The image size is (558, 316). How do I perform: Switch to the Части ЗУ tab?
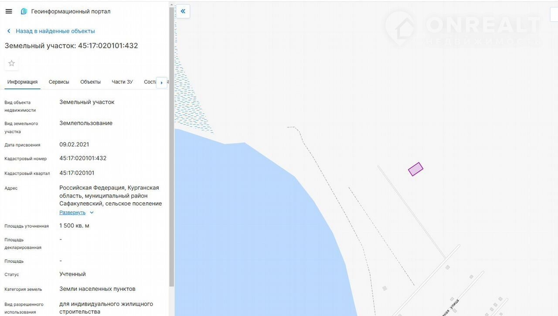point(122,82)
